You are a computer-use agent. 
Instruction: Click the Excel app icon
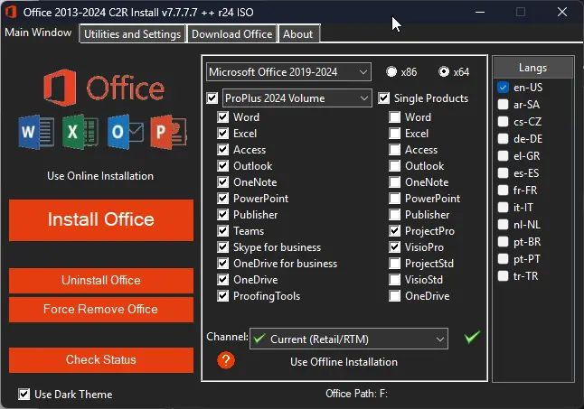80,132
